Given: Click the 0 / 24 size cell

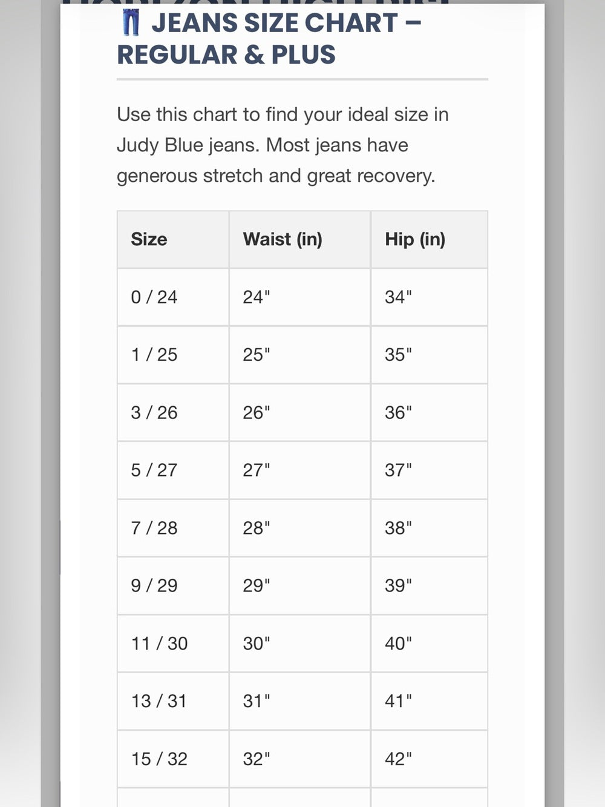Looking at the screenshot, I should [173, 297].
